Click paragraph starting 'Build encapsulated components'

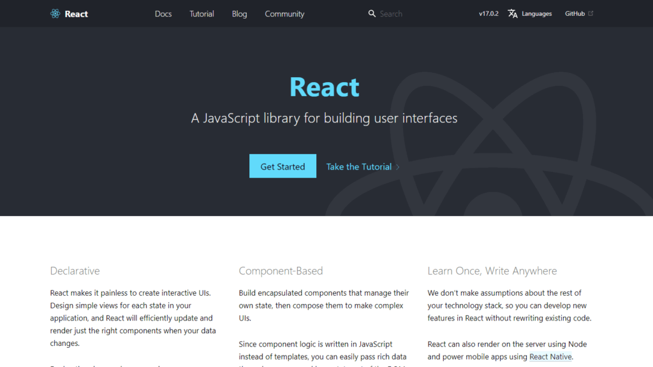coord(324,305)
